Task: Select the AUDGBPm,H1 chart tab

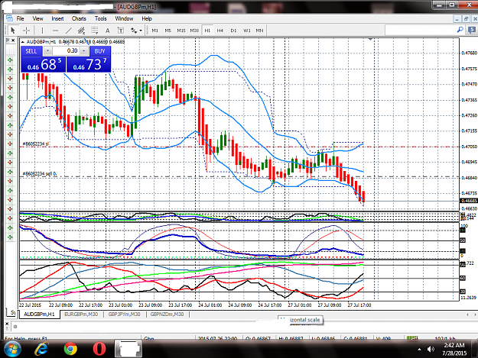Action: click(39, 314)
